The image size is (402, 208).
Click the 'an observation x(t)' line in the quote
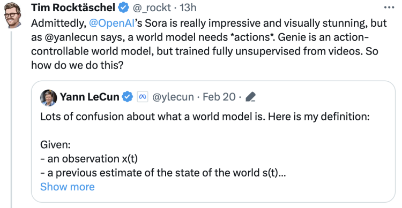click(x=89, y=159)
